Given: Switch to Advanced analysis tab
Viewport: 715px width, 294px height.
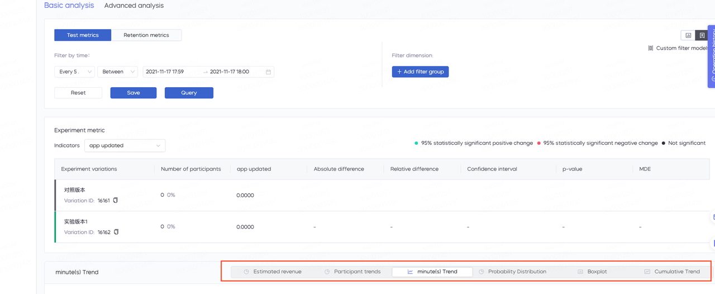Looking at the screenshot, I should [x=134, y=6].
